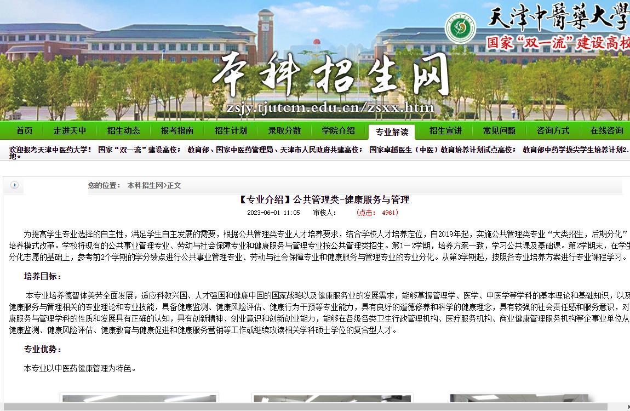Open 咨询方式 in the navigation bar
This screenshot has height=411, width=630.
[553, 130]
